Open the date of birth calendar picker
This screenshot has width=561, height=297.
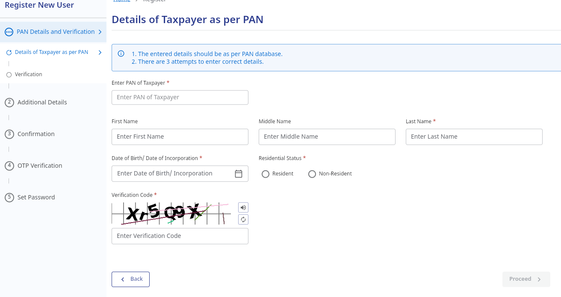point(239,173)
